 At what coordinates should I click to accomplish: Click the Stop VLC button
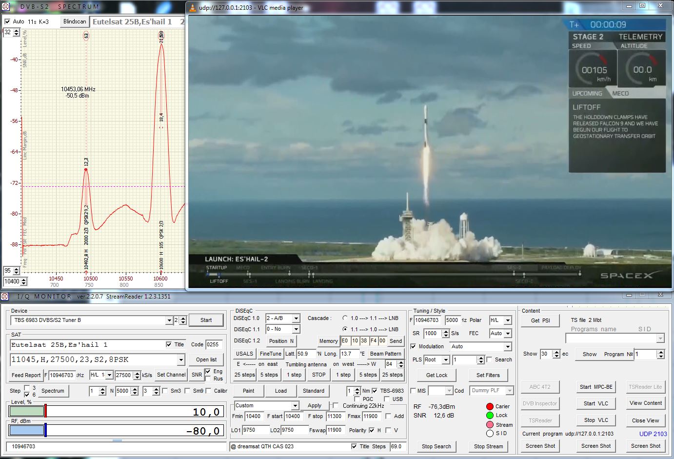point(596,420)
